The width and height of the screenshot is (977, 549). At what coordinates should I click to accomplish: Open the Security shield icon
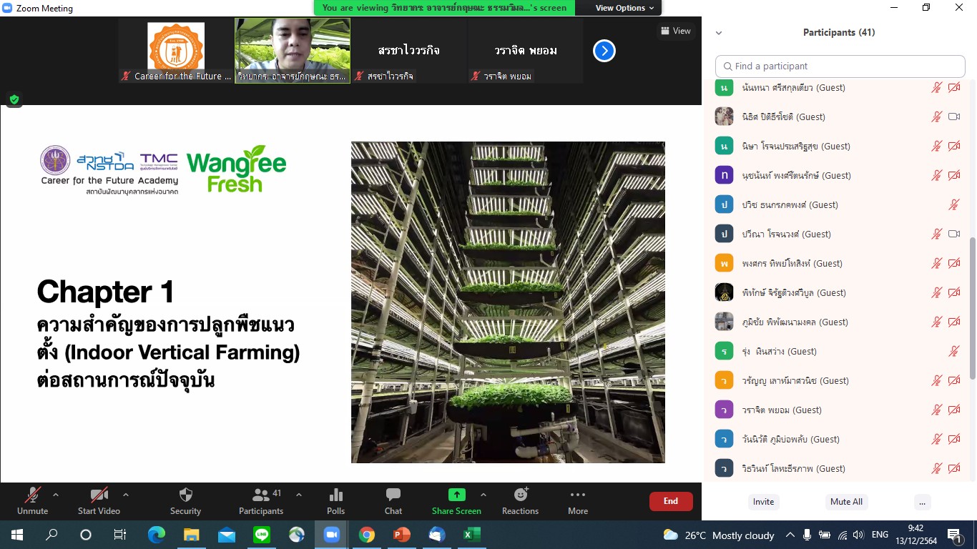point(185,495)
